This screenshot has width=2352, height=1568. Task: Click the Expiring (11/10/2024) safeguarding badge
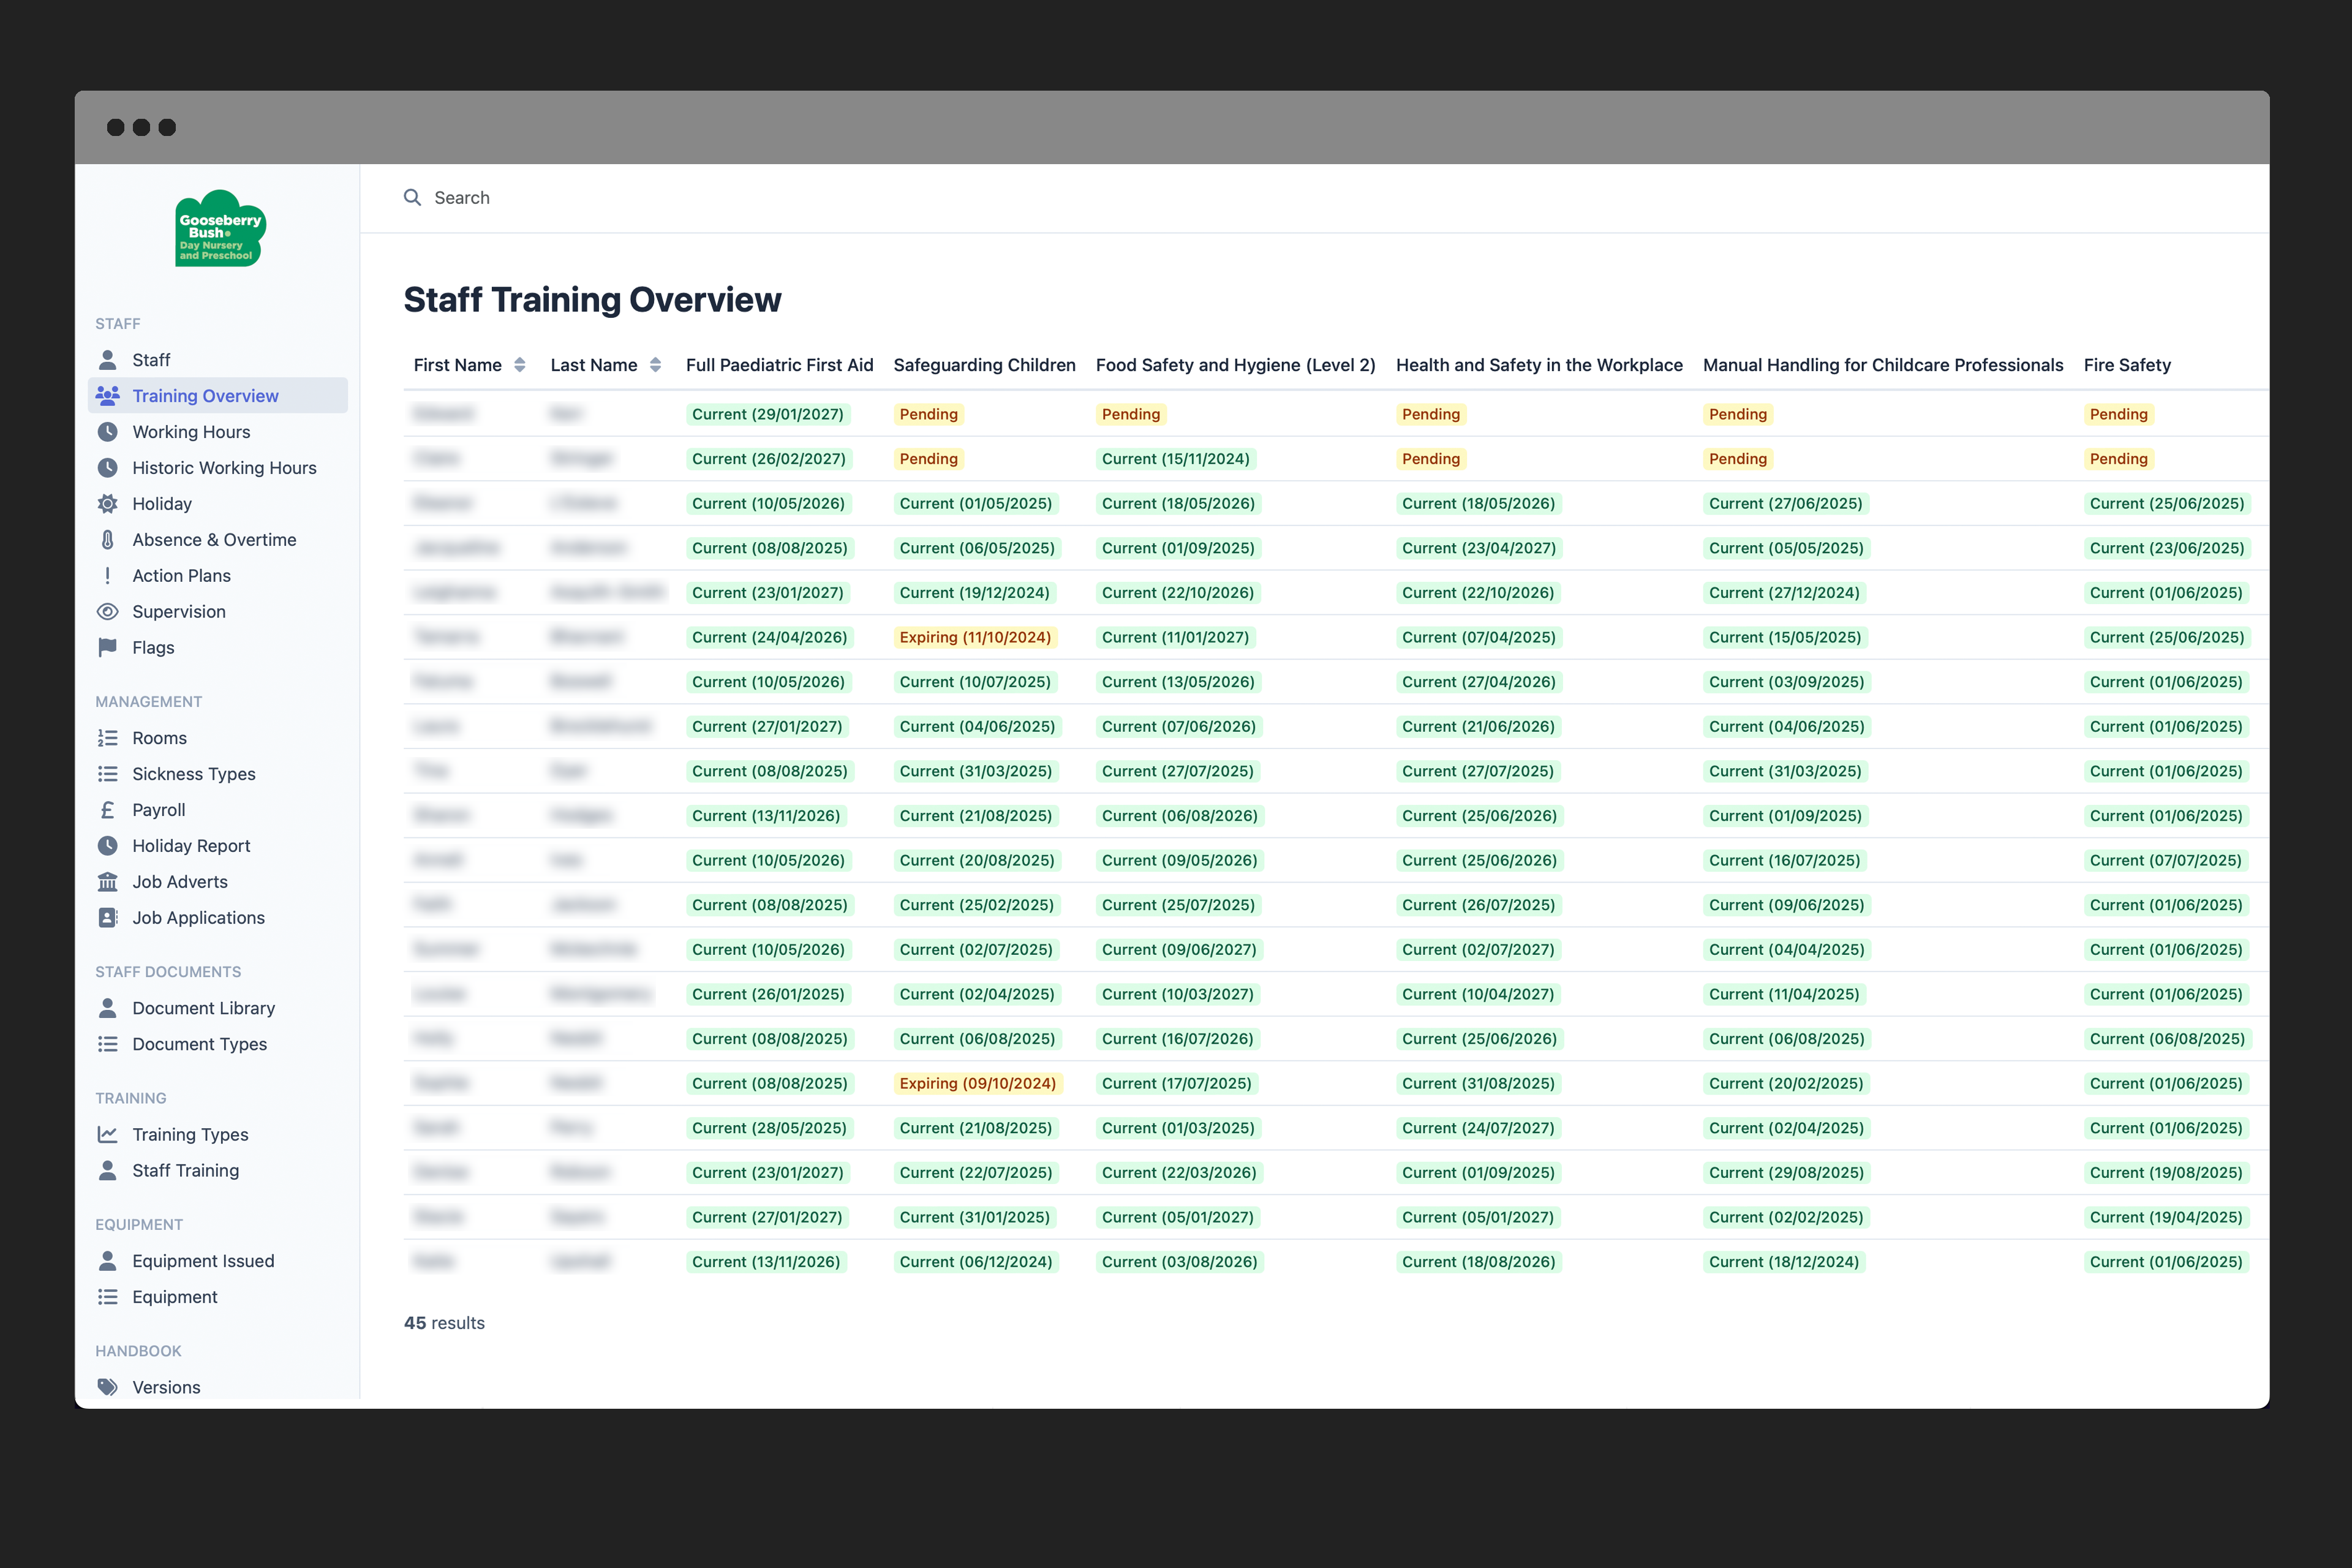point(977,637)
